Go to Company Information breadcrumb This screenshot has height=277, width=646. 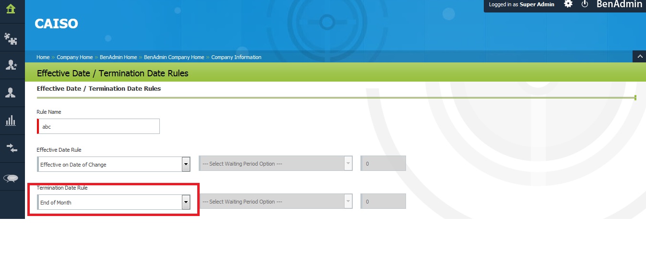pyautogui.click(x=237, y=57)
